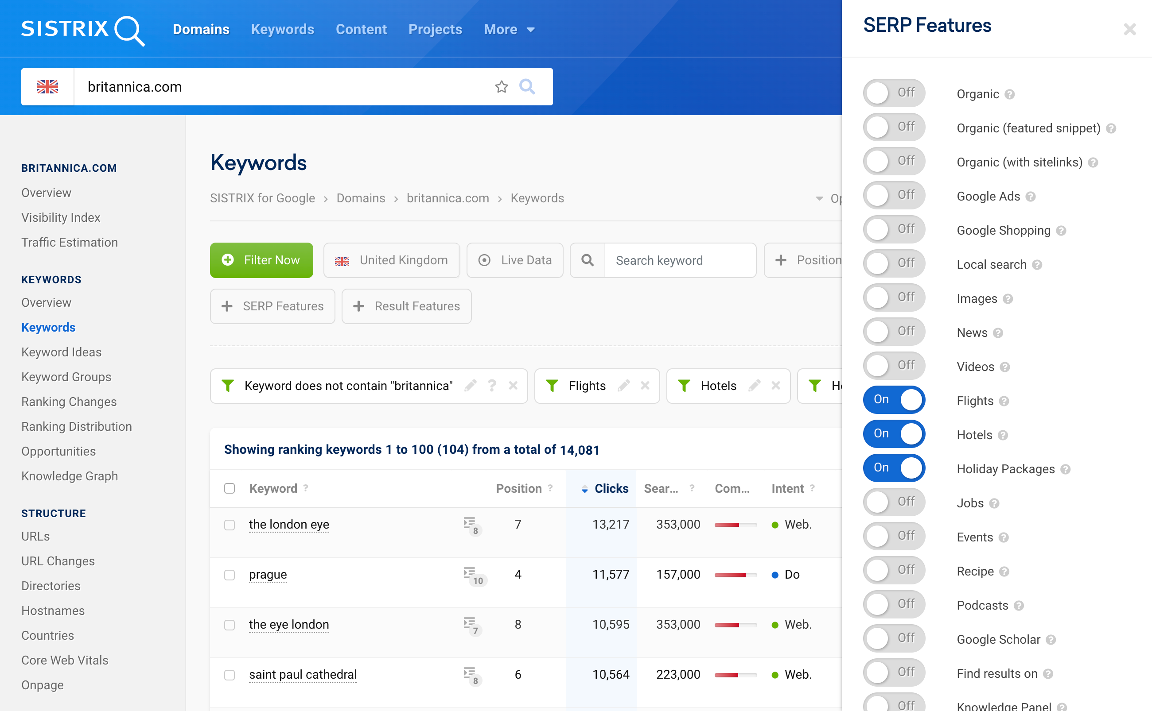
Task: Sort the table by Clicks column
Action: [611, 489]
